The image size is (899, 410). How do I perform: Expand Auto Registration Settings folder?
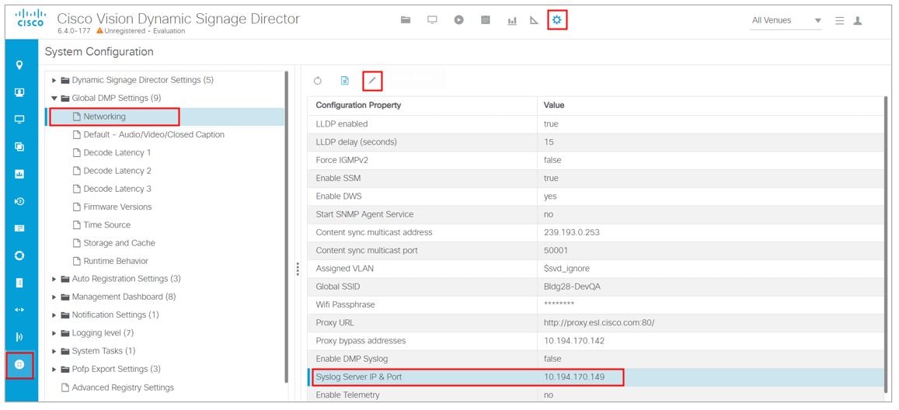[x=54, y=279]
